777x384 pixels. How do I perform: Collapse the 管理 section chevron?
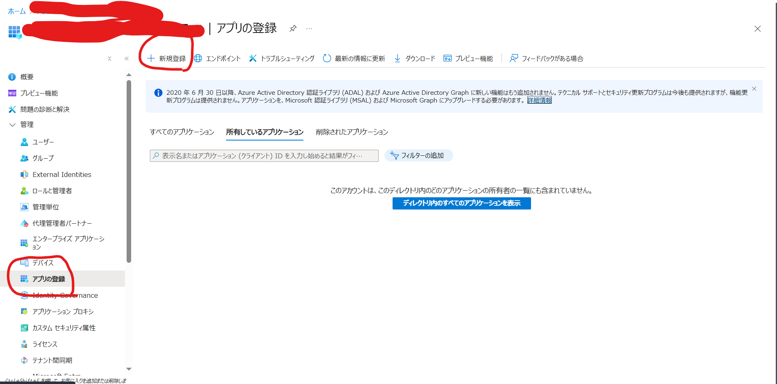[x=12, y=124]
